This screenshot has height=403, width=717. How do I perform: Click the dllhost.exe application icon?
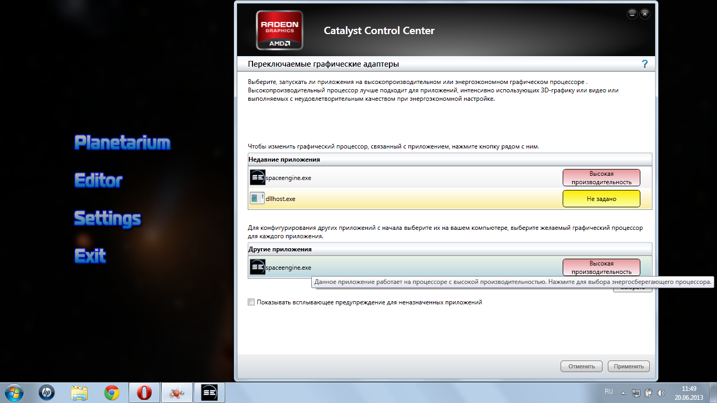[257, 199]
